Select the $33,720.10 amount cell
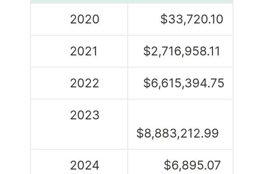 coord(191,19)
